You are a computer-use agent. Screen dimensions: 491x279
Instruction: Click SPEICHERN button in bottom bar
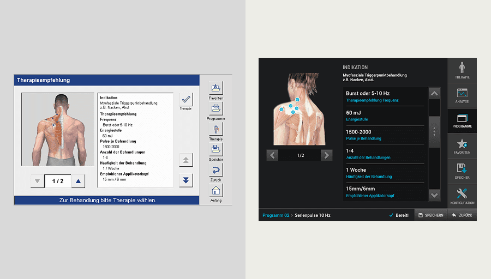click(x=431, y=215)
